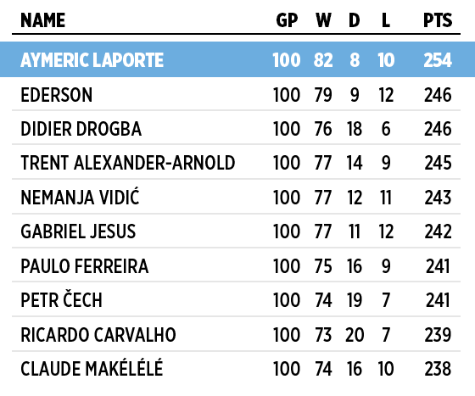Click the L column header
Viewport: 475px width, 396px height.
coord(386,20)
